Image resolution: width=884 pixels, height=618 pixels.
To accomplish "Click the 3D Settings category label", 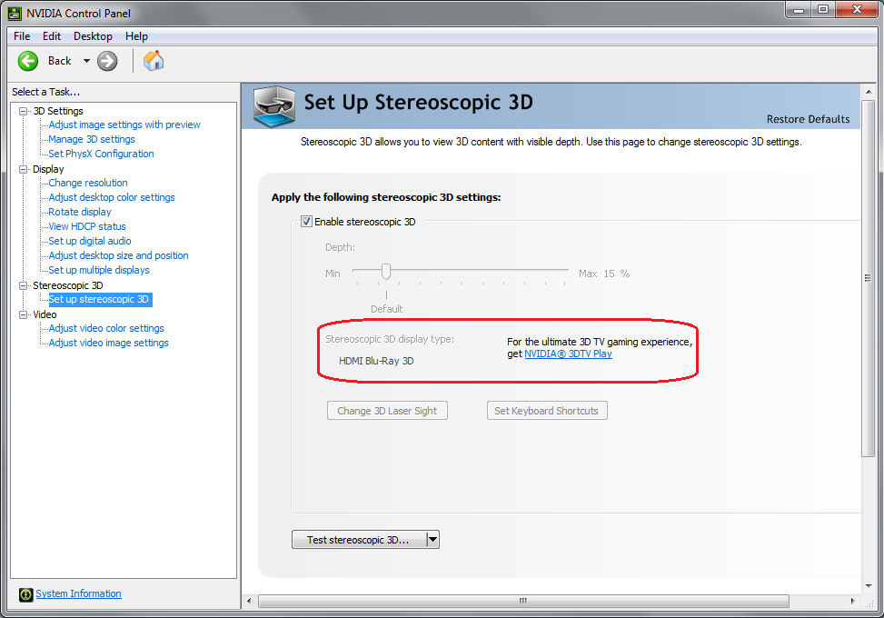I will 57,111.
